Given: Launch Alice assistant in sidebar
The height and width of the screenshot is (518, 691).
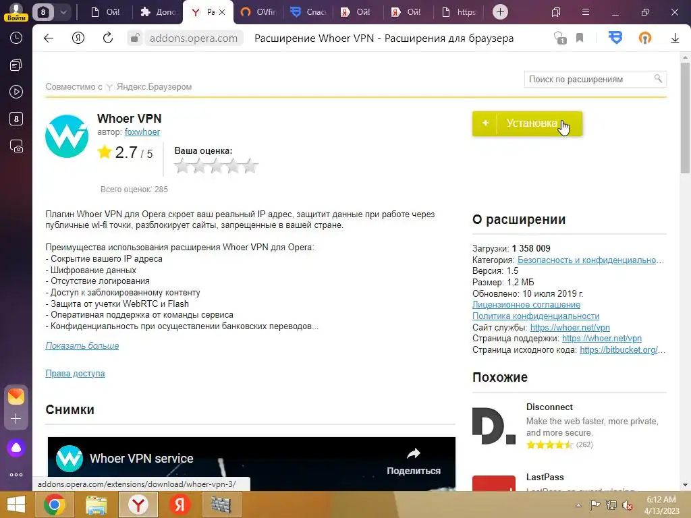Looking at the screenshot, I should click(16, 448).
